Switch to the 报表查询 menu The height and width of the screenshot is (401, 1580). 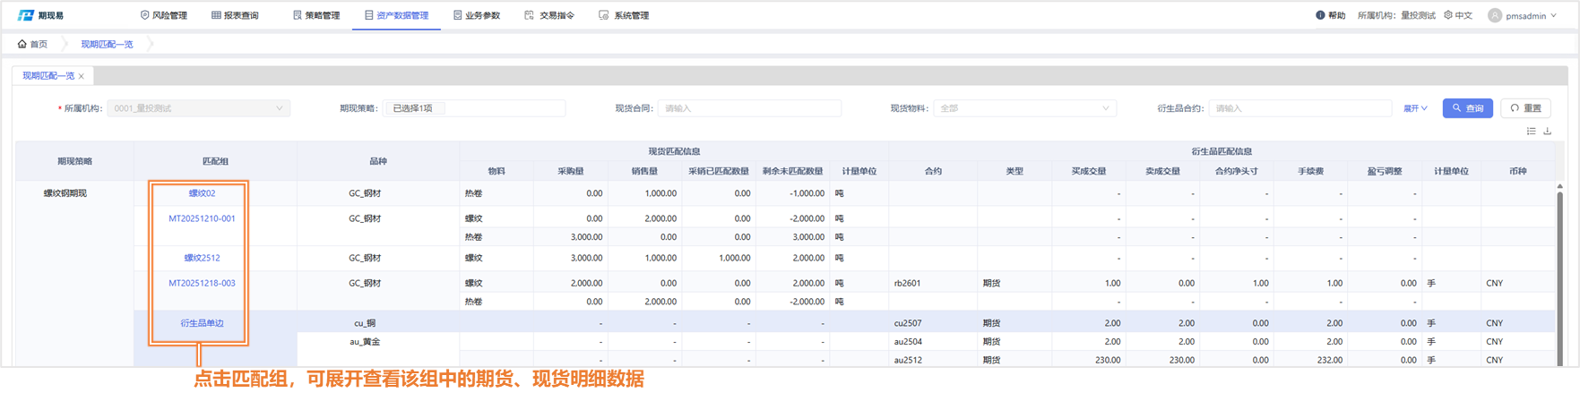[x=235, y=15]
